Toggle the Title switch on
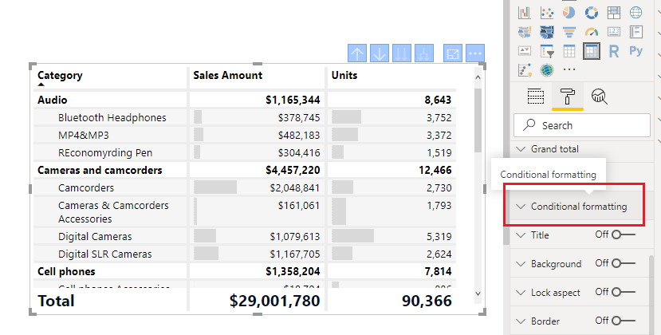The width and height of the screenshot is (661, 335). pyautogui.click(x=623, y=235)
